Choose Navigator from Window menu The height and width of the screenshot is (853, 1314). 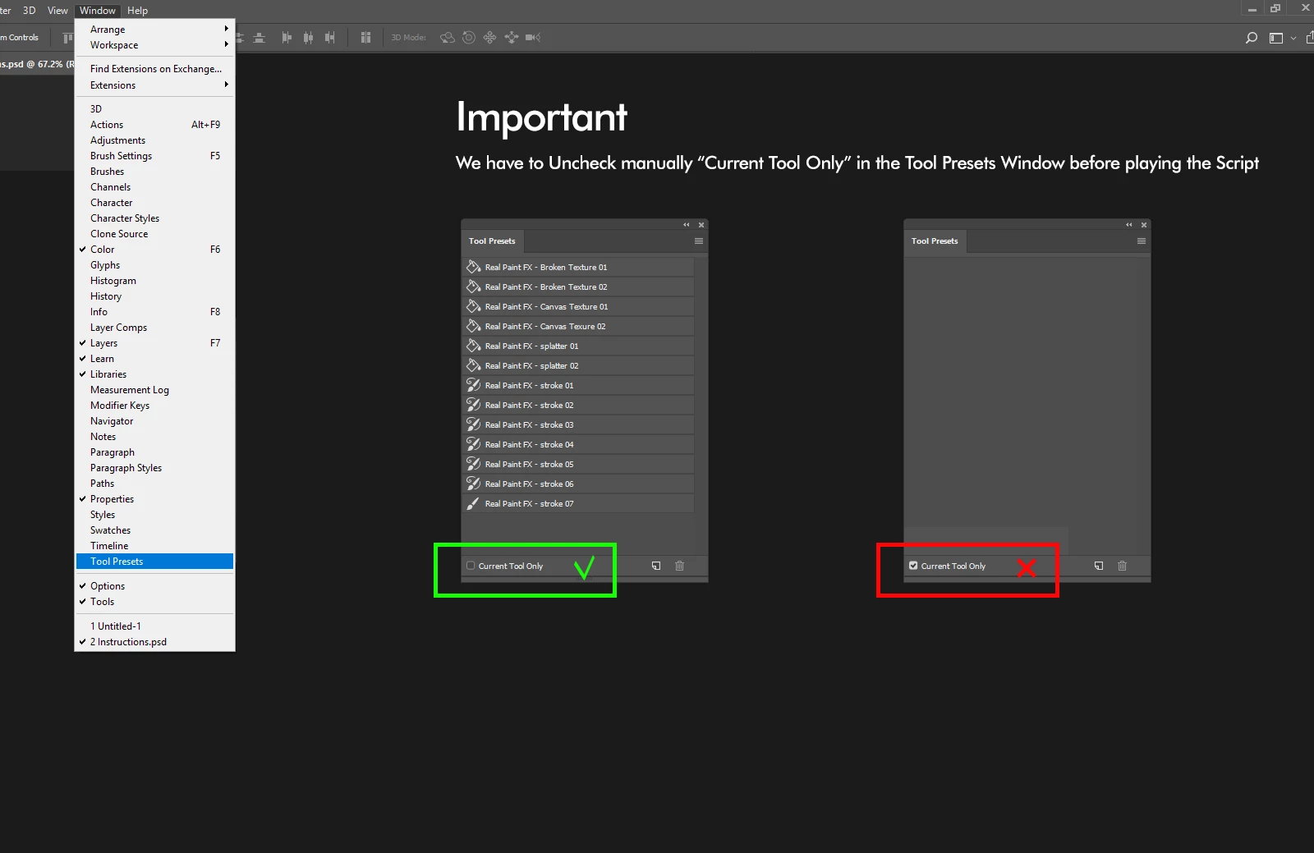tap(154, 421)
